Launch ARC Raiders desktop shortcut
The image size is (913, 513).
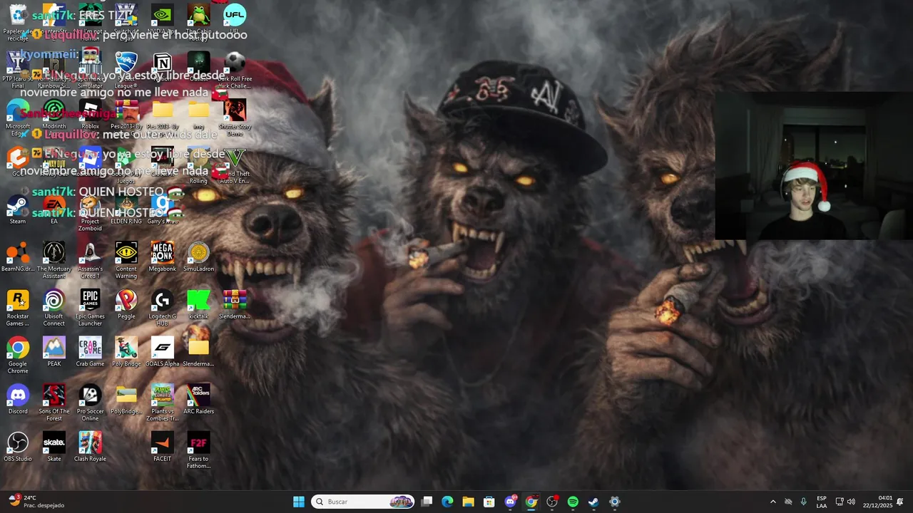pos(198,400)
